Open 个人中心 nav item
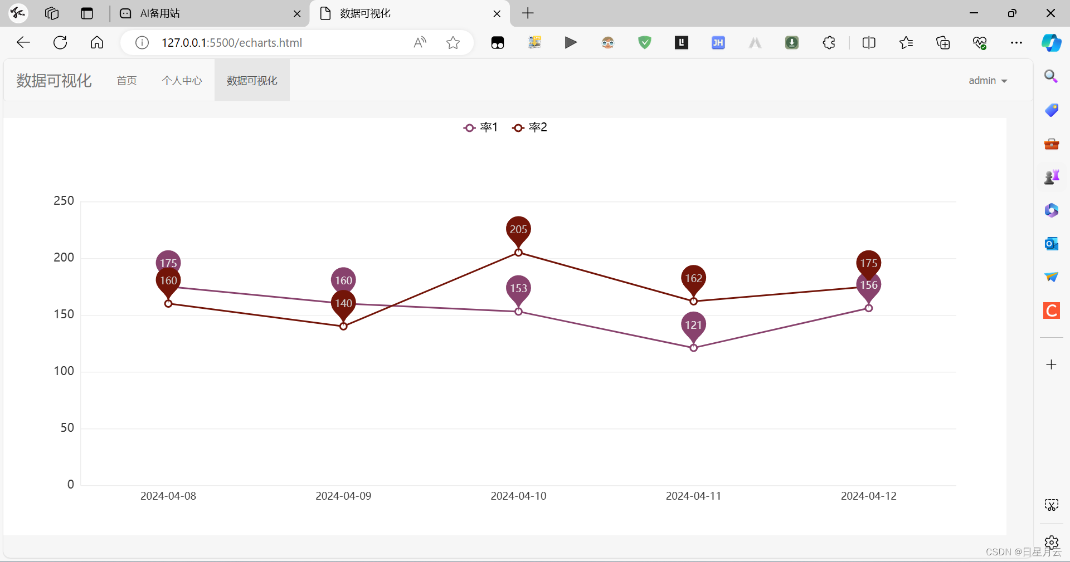The width and height of the screenshot is (1070, 562). tap(182, 81)
